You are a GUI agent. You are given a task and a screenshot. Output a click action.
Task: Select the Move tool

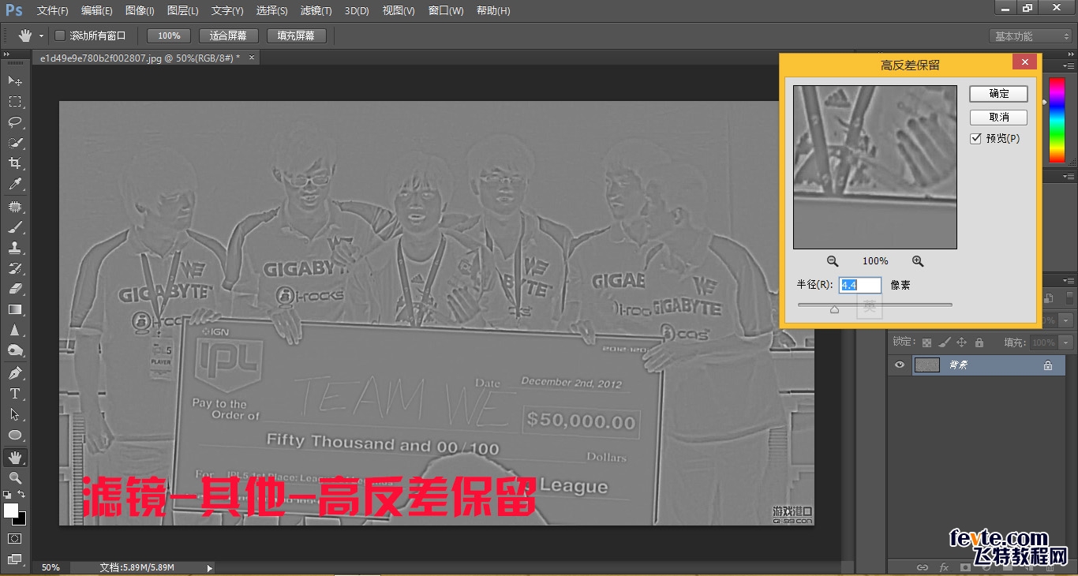tap(15, 81)
